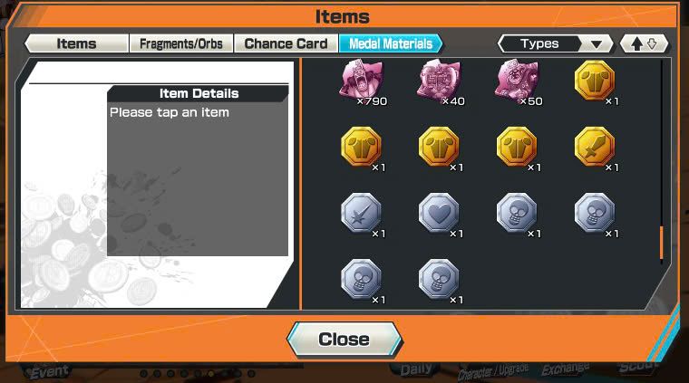The height and width of the screenshot is (383, 689).
Task: Click the orange item list scrollbar
Action: (661, 243)
